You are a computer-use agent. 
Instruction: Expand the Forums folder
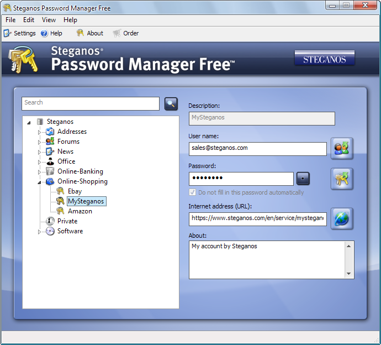(x=39, y=142)
